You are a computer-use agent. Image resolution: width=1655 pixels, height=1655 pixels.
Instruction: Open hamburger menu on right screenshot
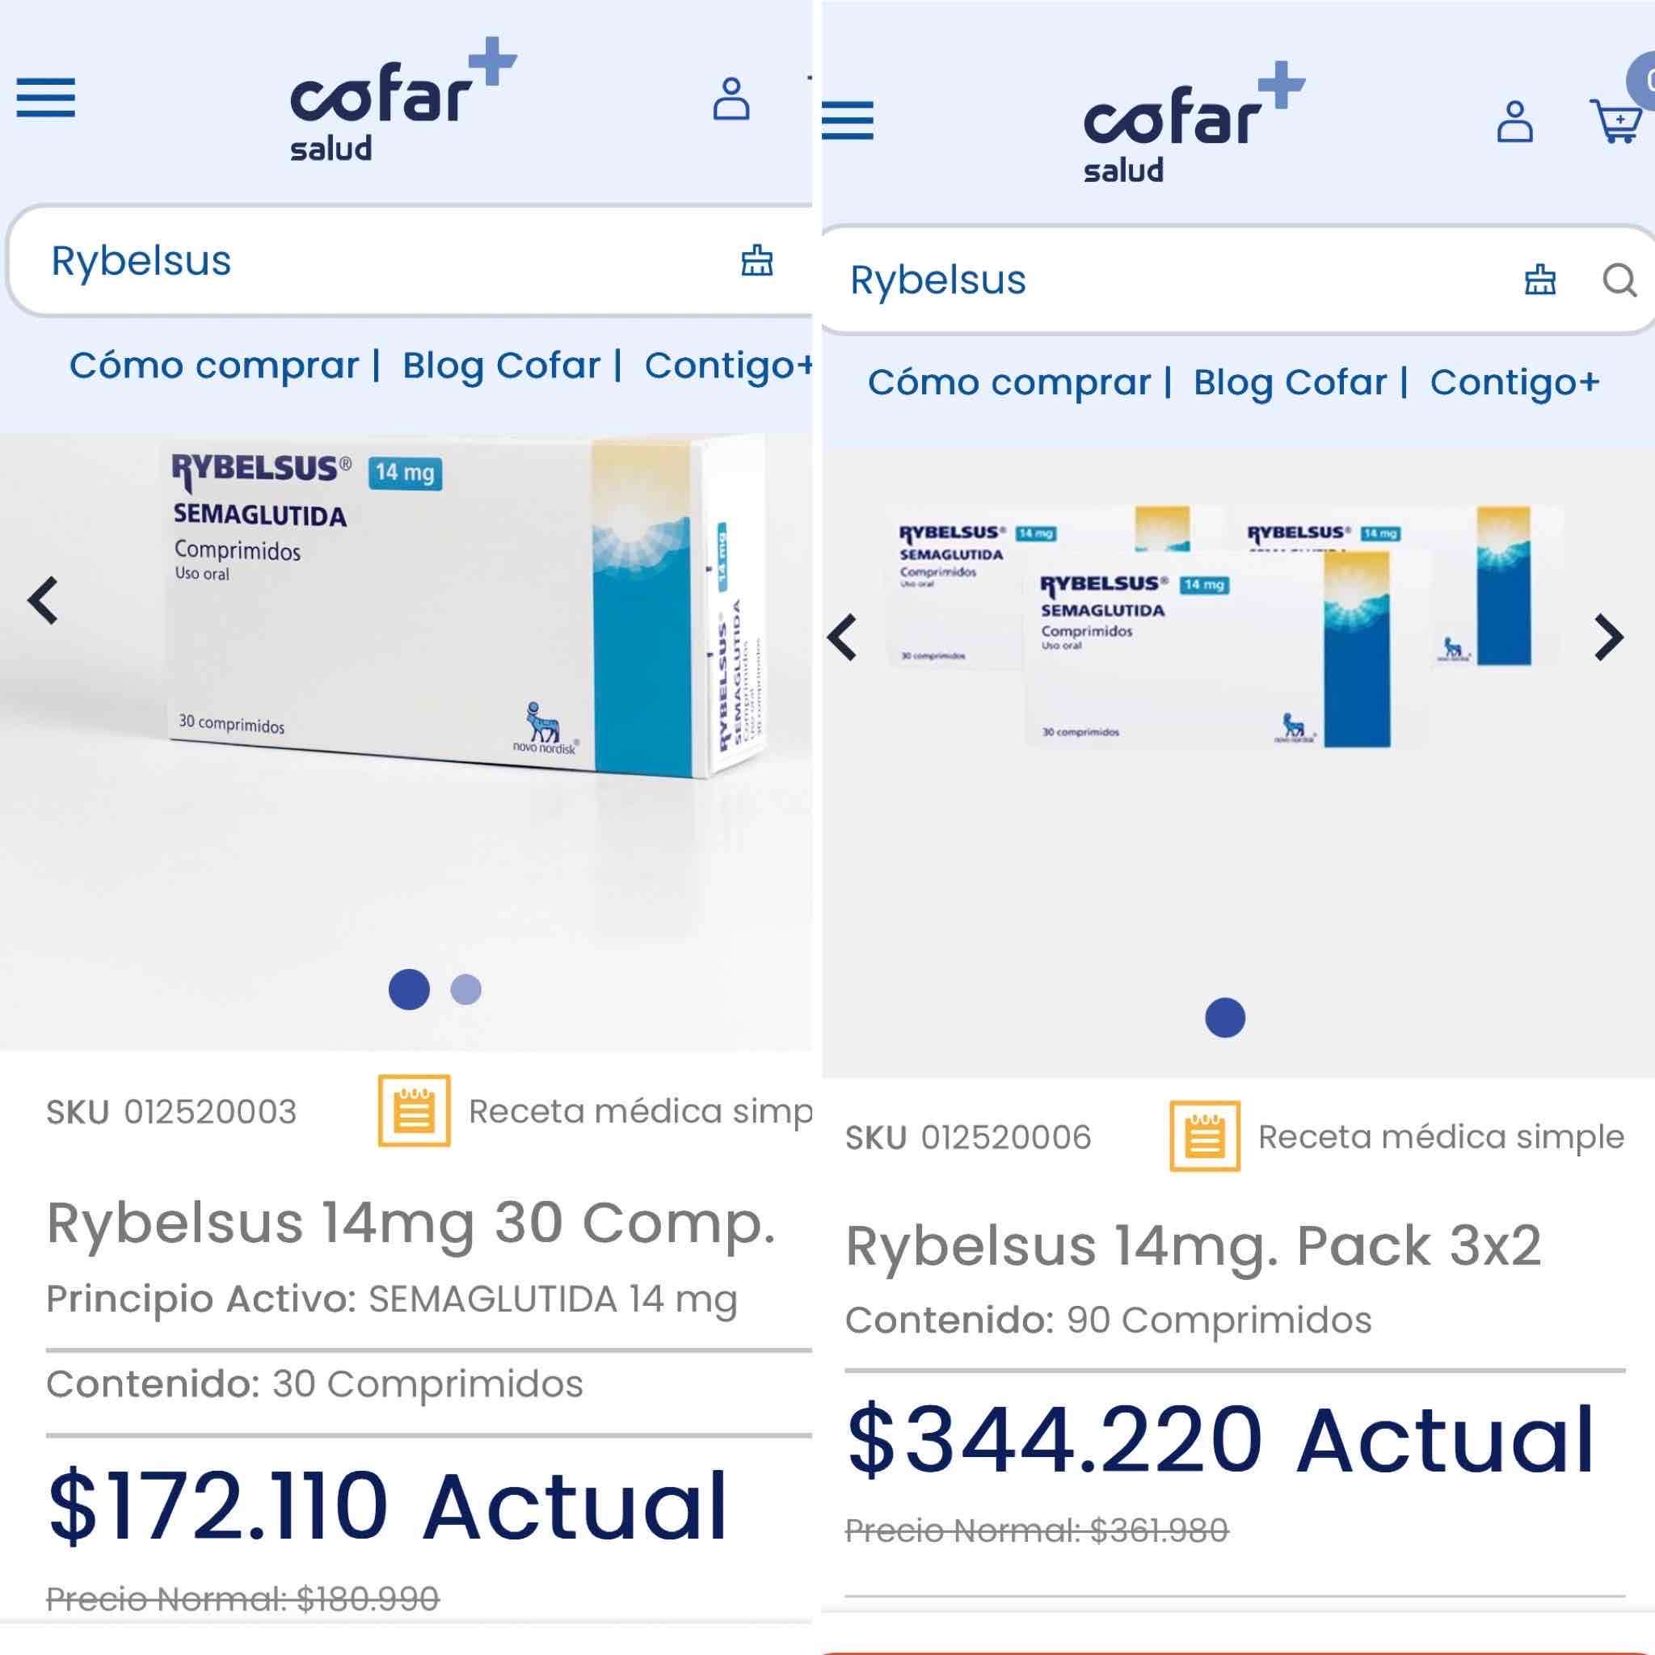(847, 120)
